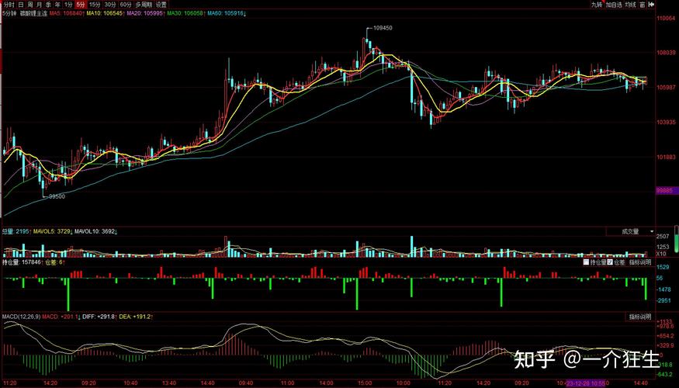Image resolution: width=679 pixels, height=388 pixels.
Task: Click 指标说明 in the open interest panel
Action: [639, 262]
